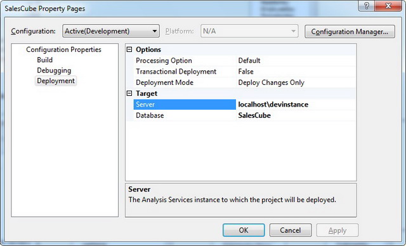Edit the database value SalesCube

coord(296,115)
